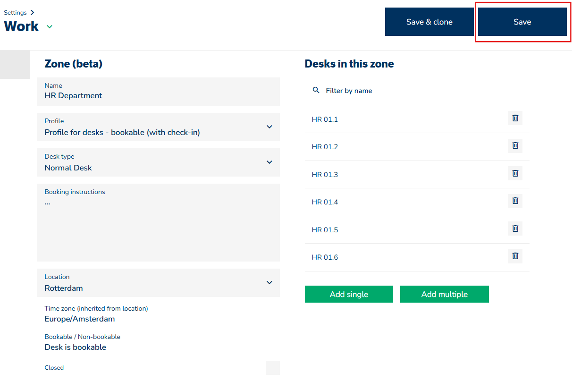
Task: Delete desk HR 01.1 with trash icon
Action: pyautogui.click(x=515, y=118)
